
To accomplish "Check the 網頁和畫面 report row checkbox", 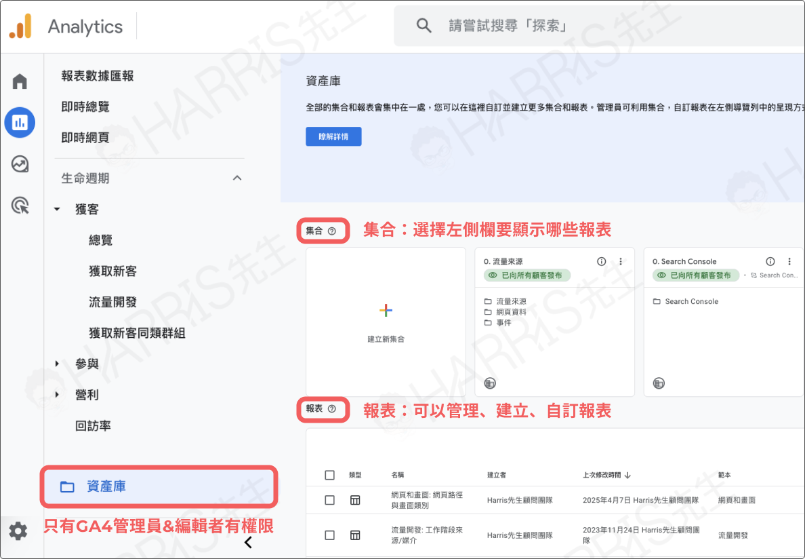I will tap(329, 500).
